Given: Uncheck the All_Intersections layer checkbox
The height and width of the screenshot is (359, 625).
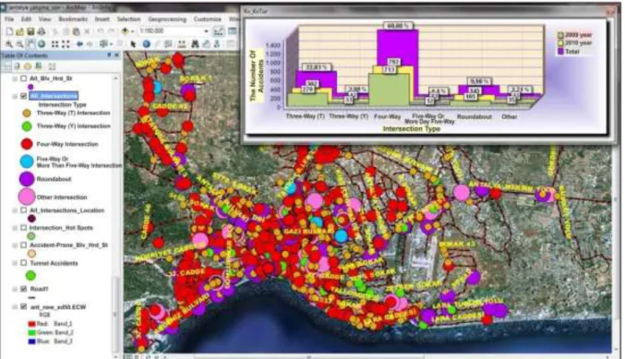Looking at the screenshot, I should click(24, 96).
